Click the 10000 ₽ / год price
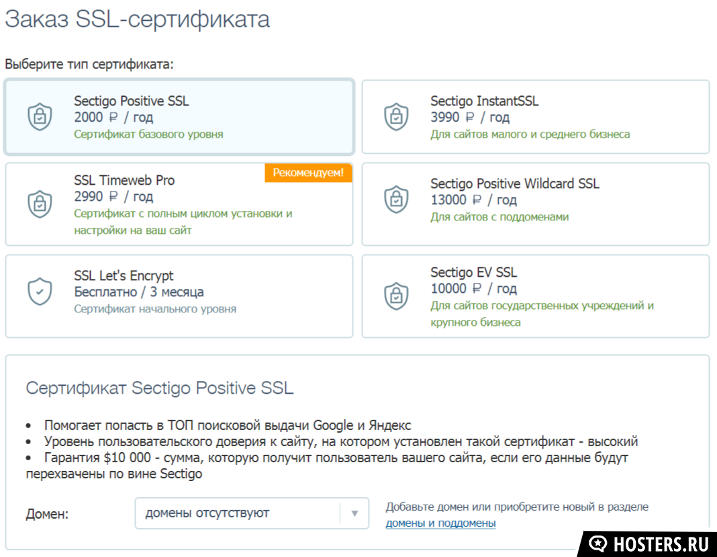This screenshot has height=557, width=717. point(473,288)
